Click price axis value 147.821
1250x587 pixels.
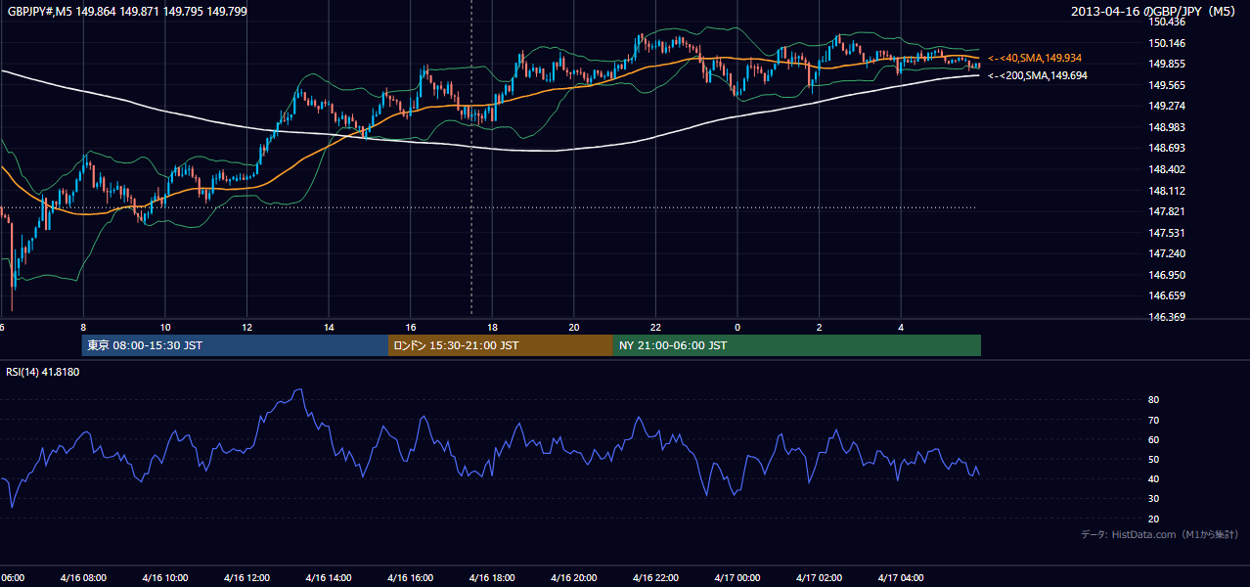[x=1168, y=211]
